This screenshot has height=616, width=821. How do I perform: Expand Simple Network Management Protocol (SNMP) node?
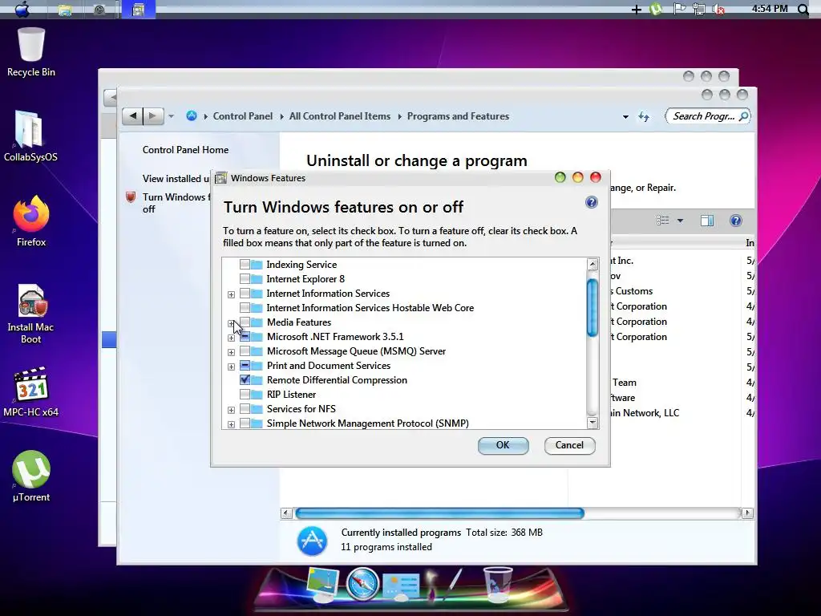click(x=231, y=424)
